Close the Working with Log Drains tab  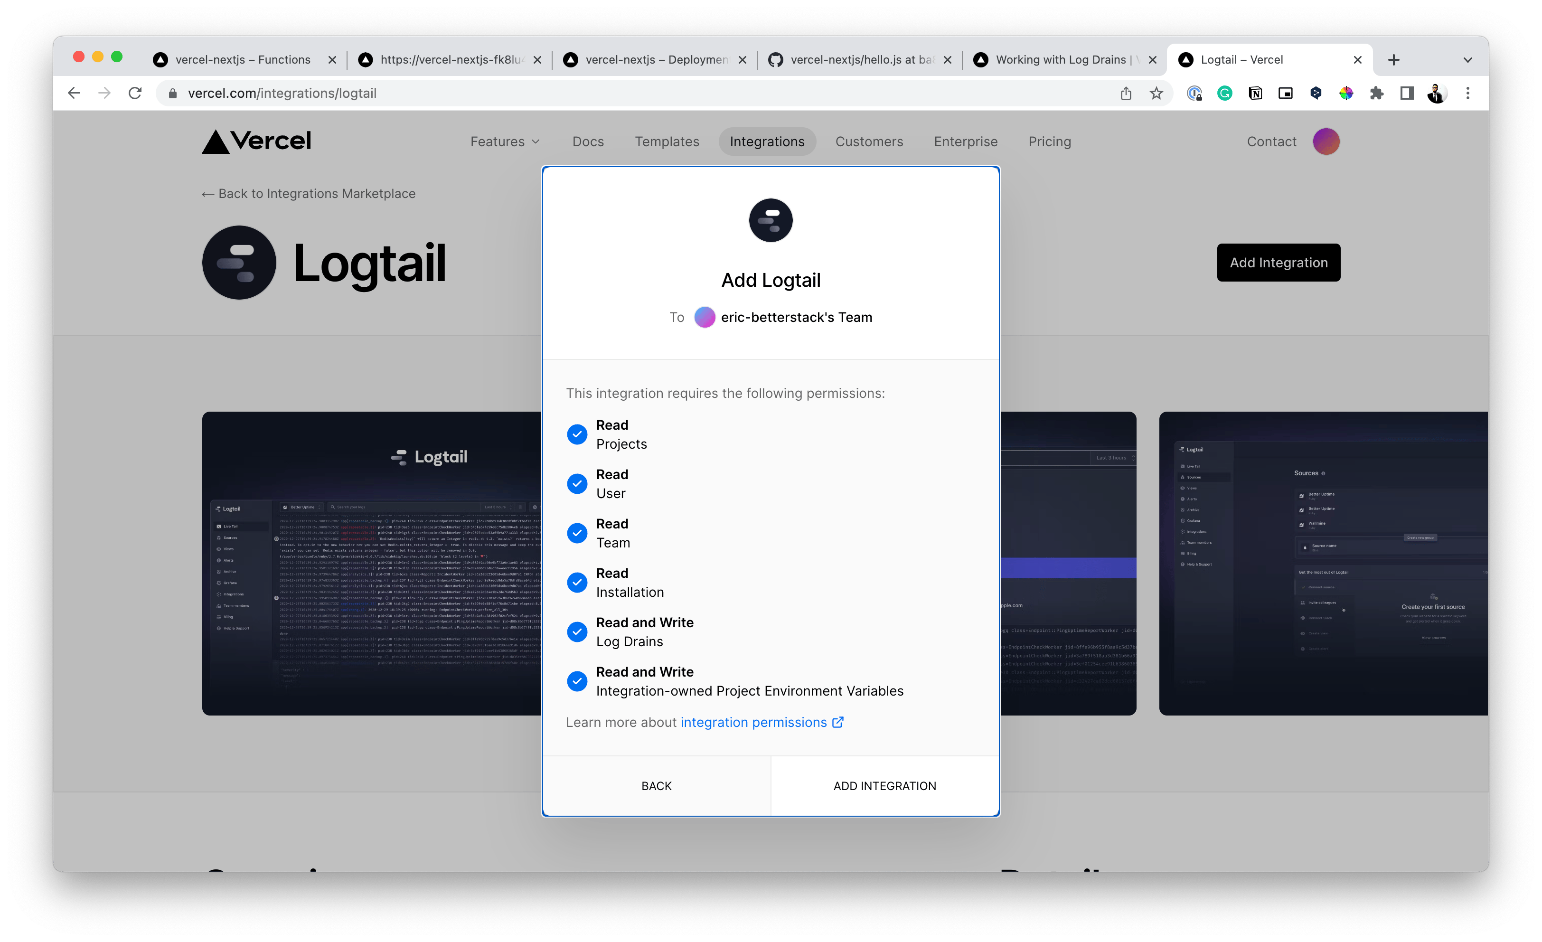click(x=1153, y=60)
